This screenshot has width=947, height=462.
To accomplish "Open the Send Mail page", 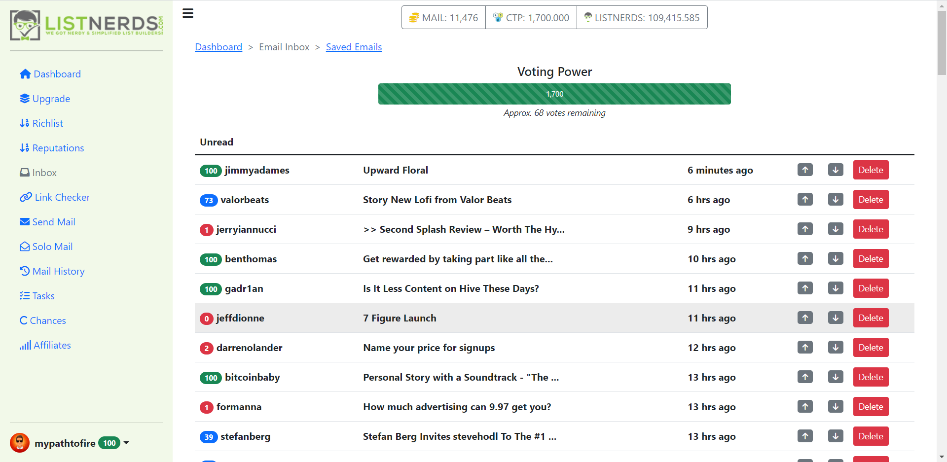I will (x=47, y=222).
